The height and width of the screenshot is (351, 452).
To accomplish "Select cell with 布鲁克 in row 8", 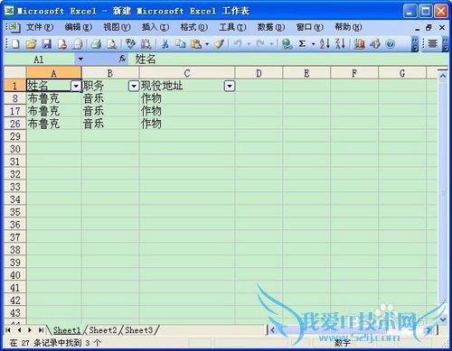I will [x=53, y=98].
